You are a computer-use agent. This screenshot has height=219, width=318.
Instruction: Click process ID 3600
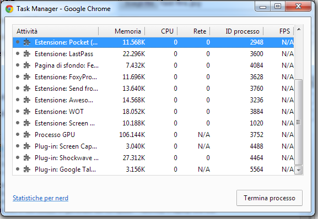[x=257, y=54]
